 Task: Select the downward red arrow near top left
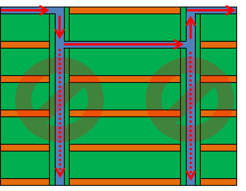tap(59, 26)
